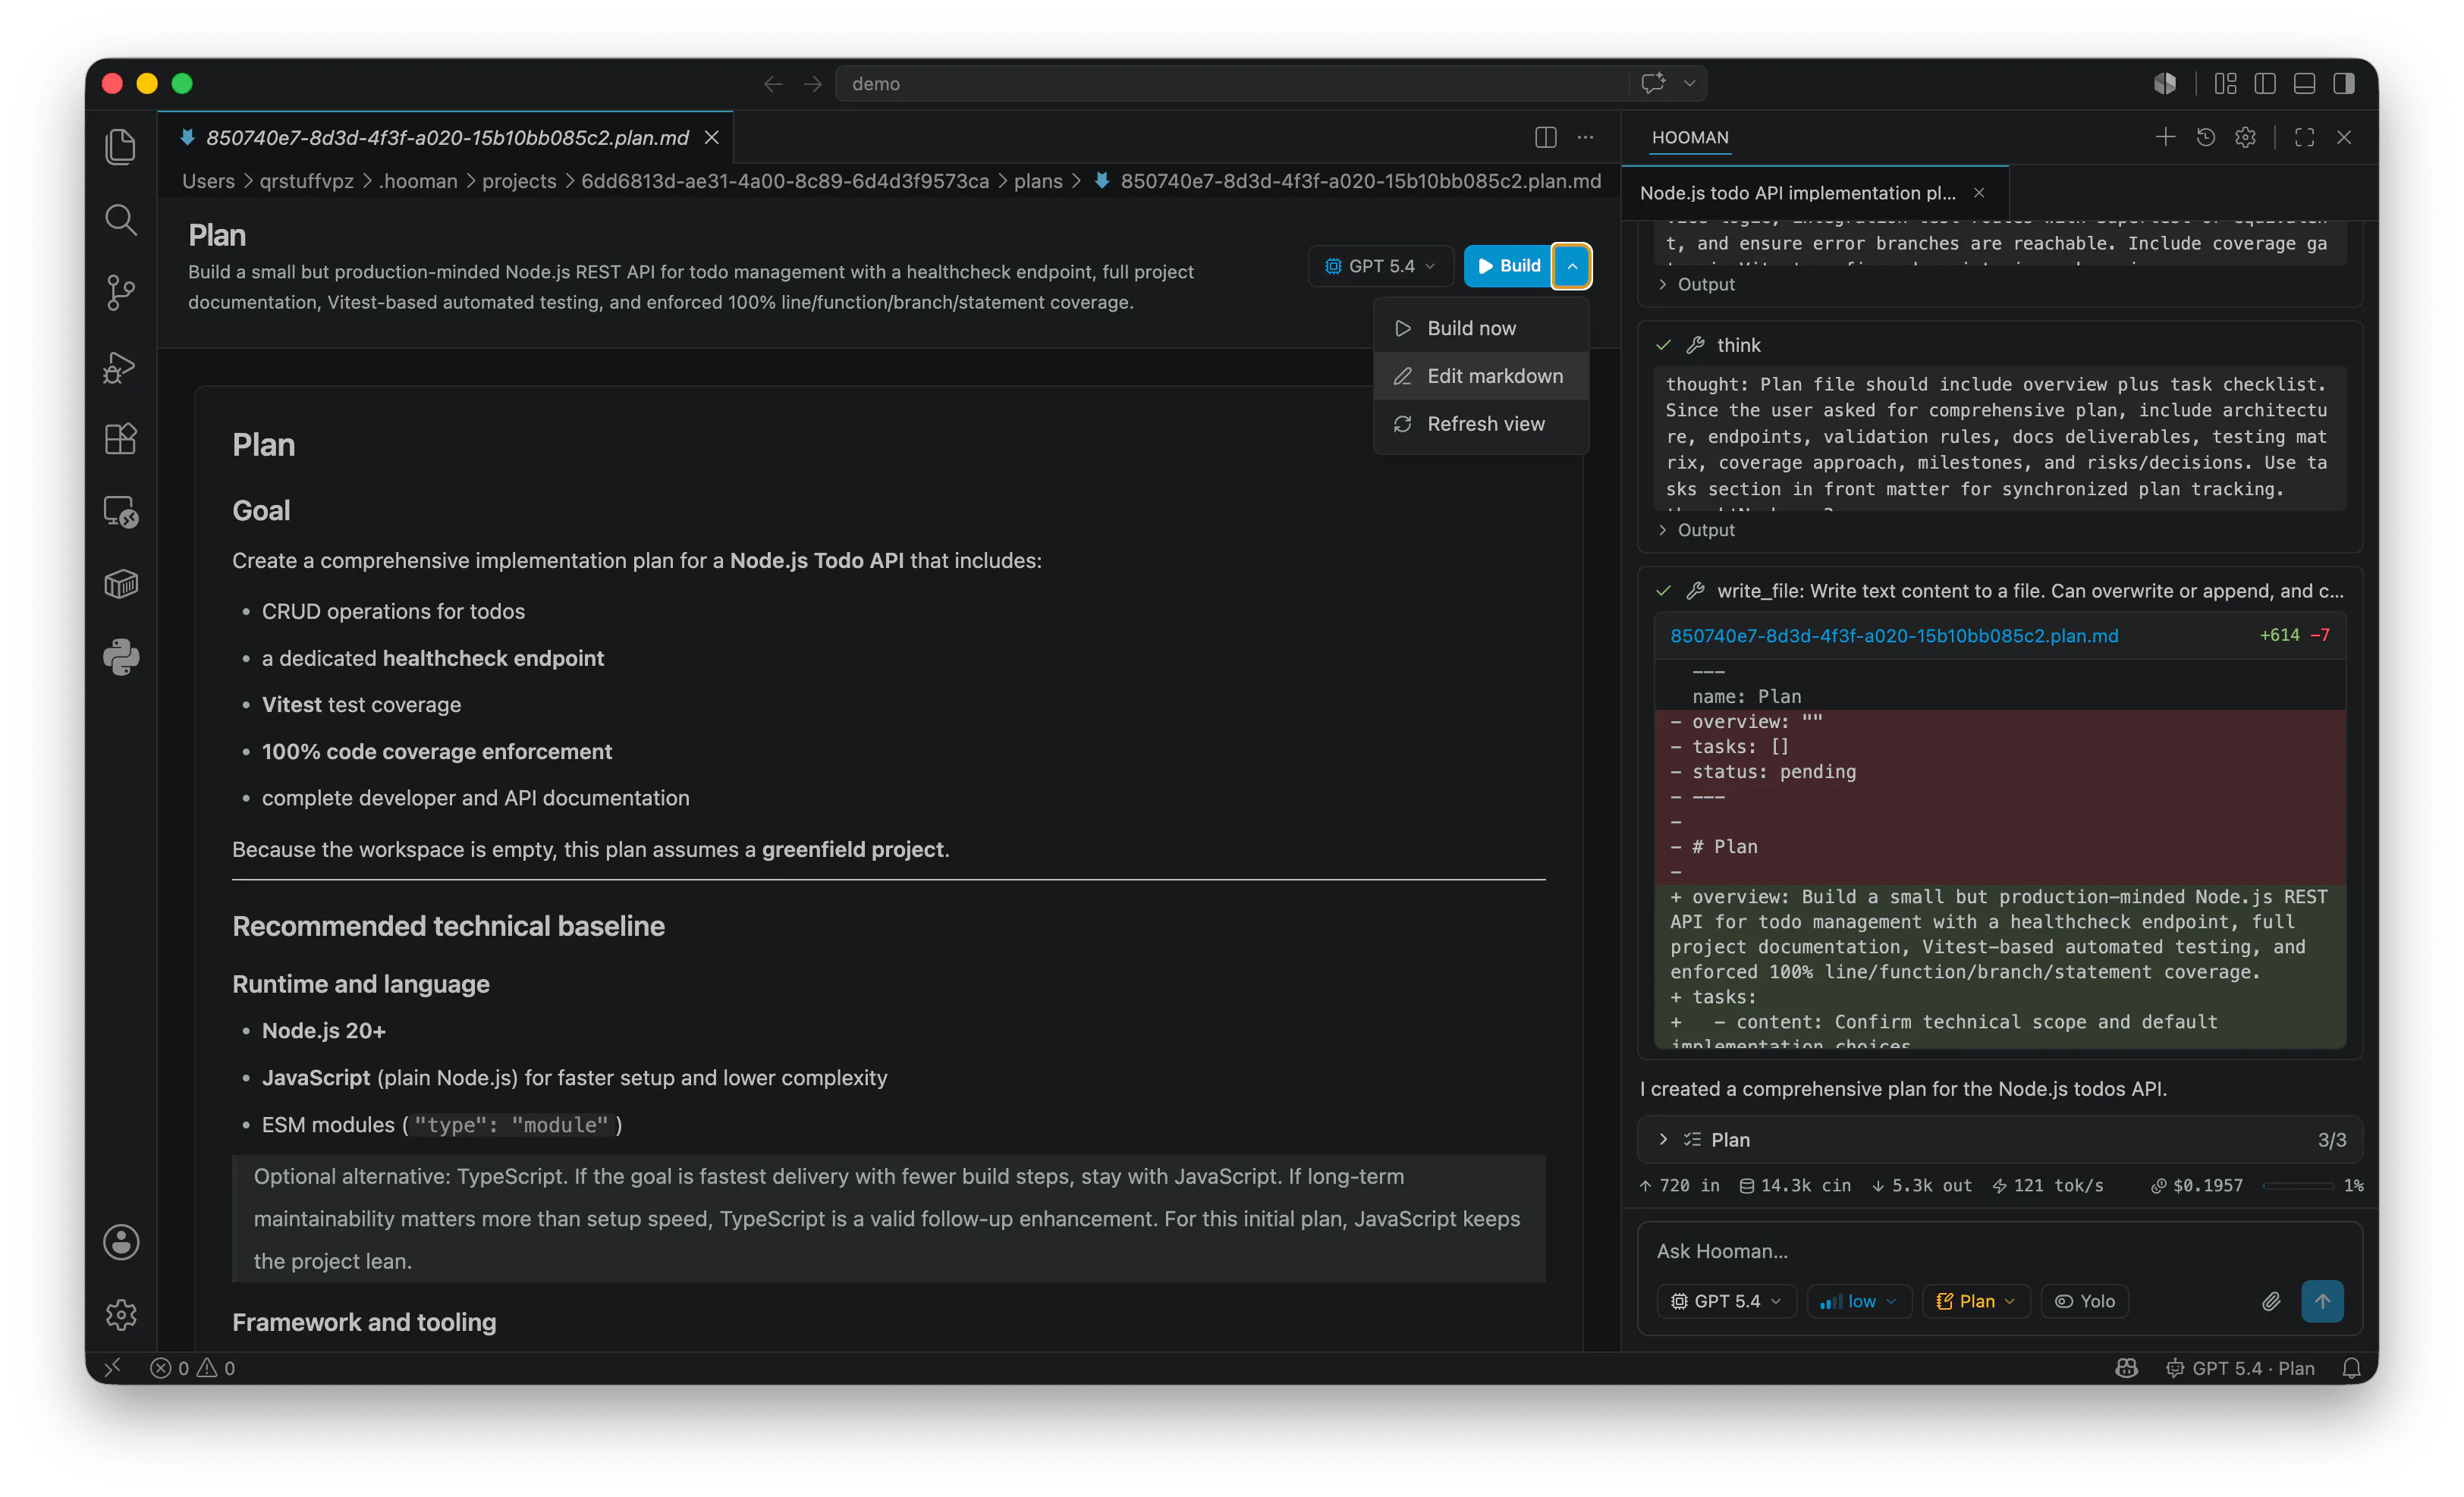Viewport: 2464px width, 1497px height.
Task: Click the 121 tok/s speed indicator
Action: (x=2048, y=1185)
